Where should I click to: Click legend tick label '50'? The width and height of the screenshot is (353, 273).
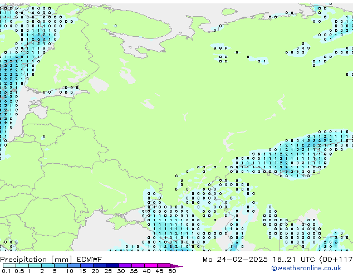(172, 271)
